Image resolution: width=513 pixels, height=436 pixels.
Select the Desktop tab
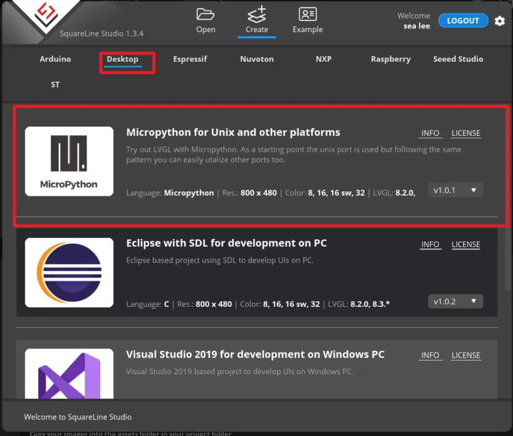tap(122, 59)
